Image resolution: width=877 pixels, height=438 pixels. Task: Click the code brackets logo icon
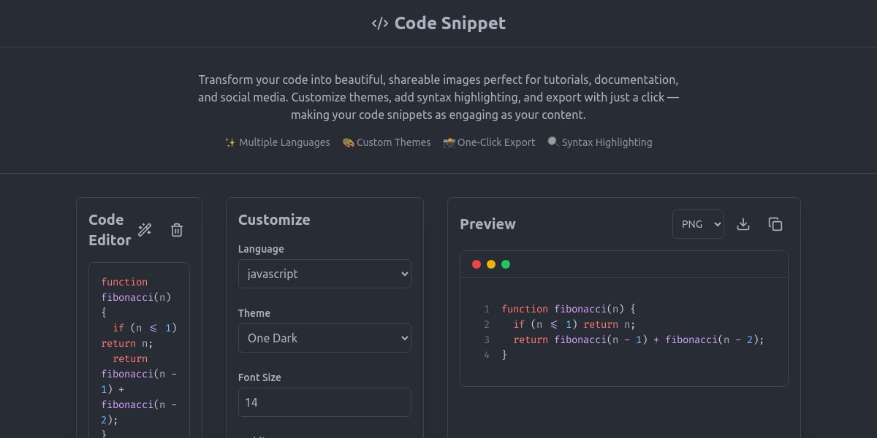[x=379, y=23]
